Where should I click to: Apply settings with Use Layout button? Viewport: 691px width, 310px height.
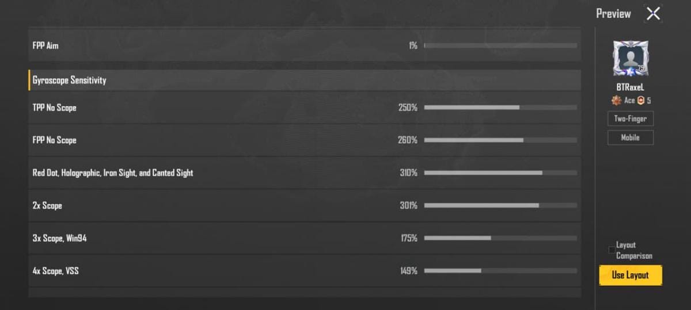[x=630, y=275]
